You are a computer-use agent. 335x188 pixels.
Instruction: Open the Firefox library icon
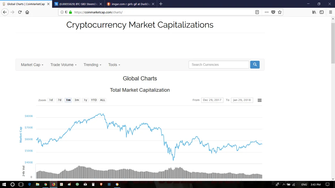point(314,12)
